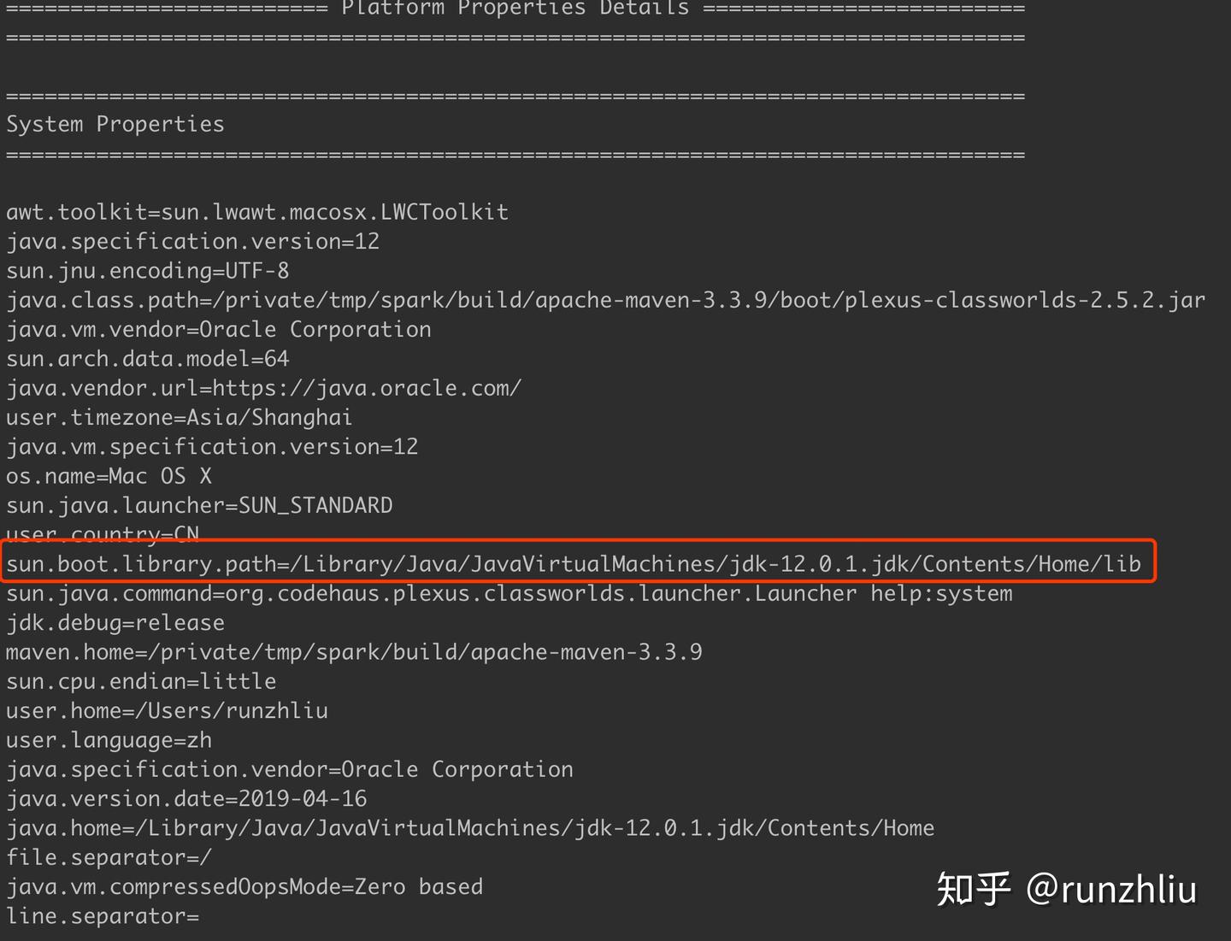Click the os.name=Mac OS X line

(109, 476)
